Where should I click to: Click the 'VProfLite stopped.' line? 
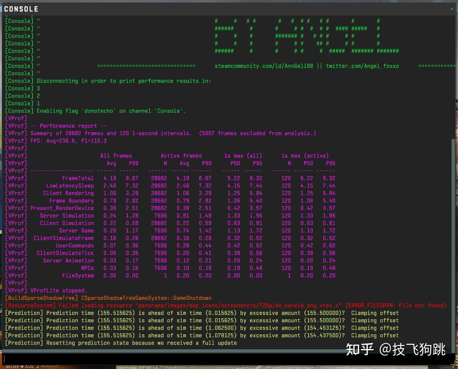[x=46, y=290]
